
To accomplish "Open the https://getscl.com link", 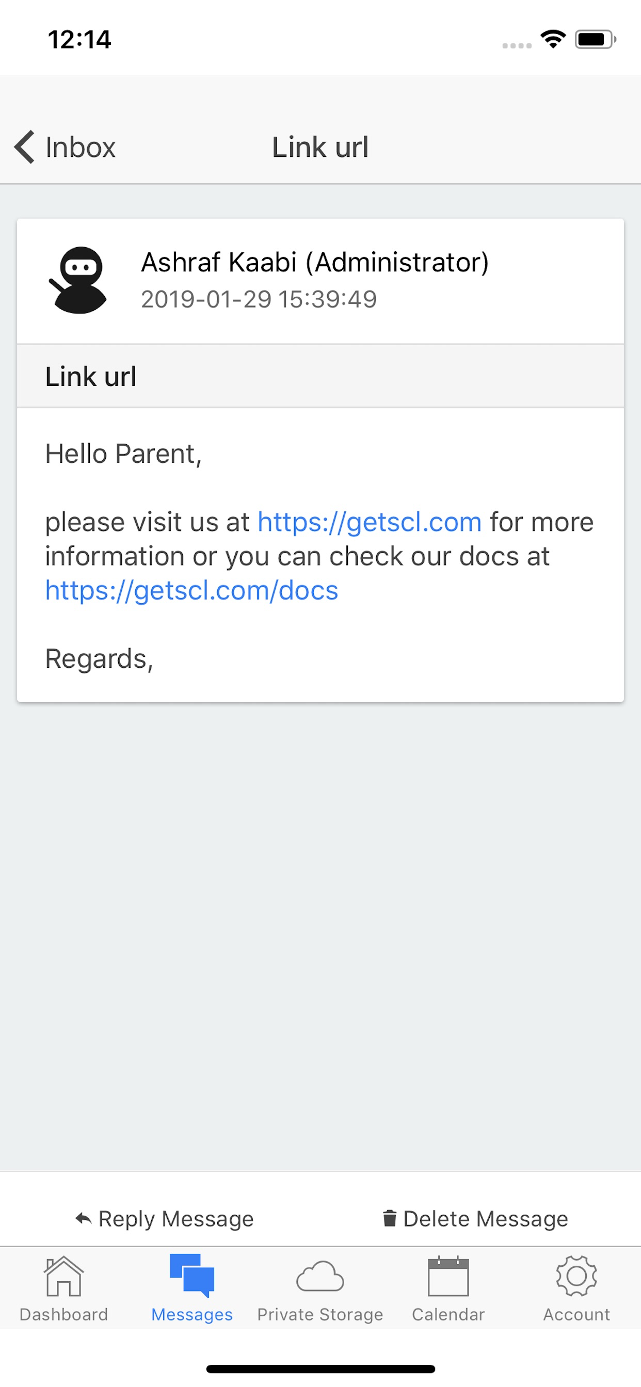I will [369, 521].
